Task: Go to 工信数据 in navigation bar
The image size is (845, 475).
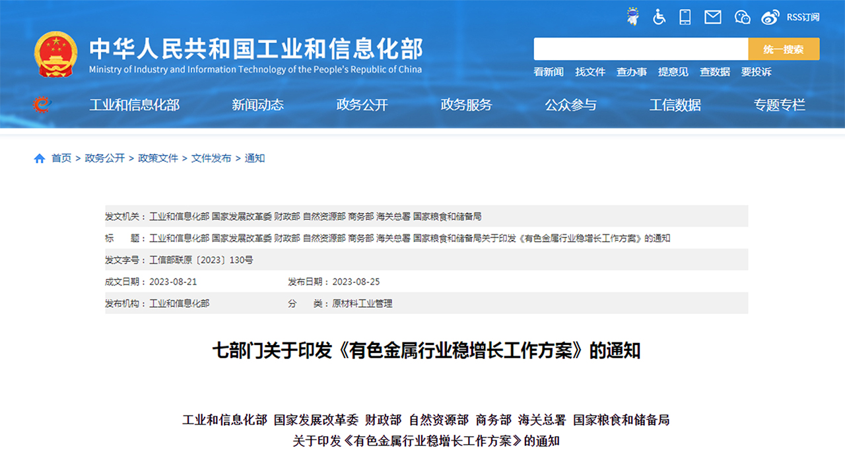Action: coord(675,104)
